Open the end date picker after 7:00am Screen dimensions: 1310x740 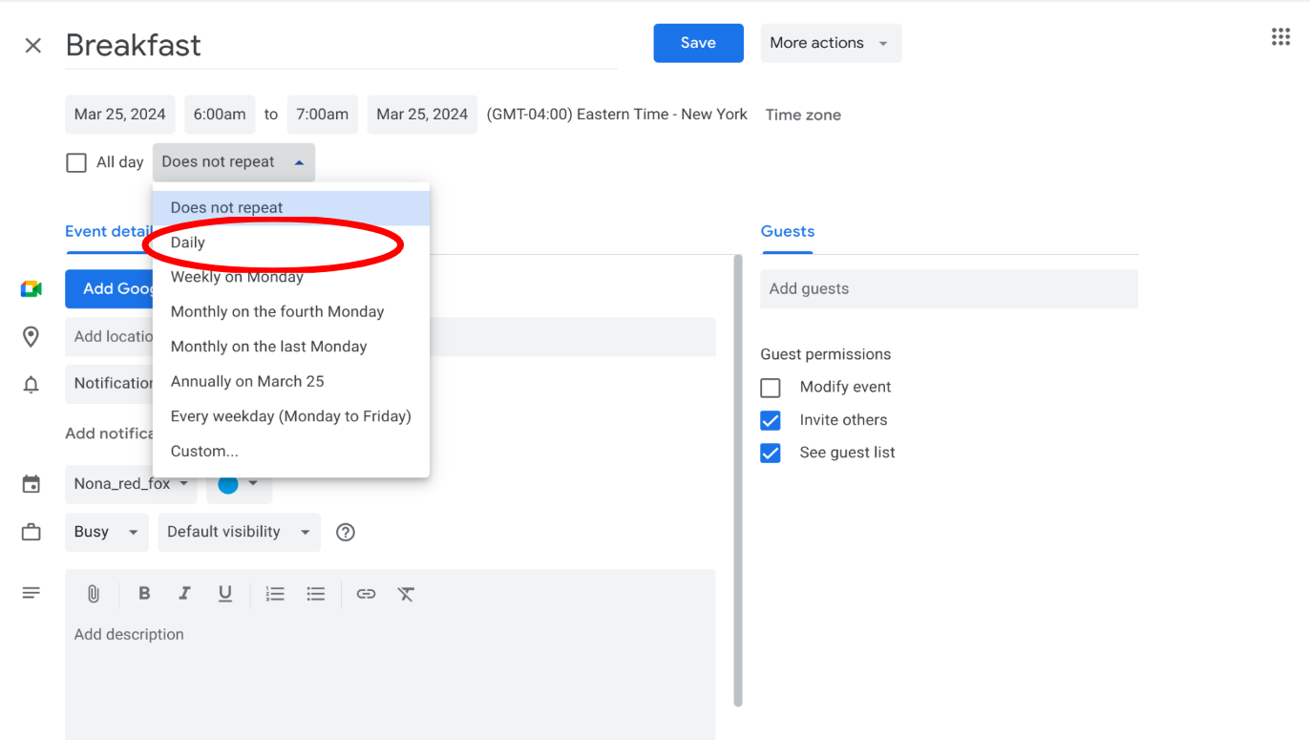[422, 115]
